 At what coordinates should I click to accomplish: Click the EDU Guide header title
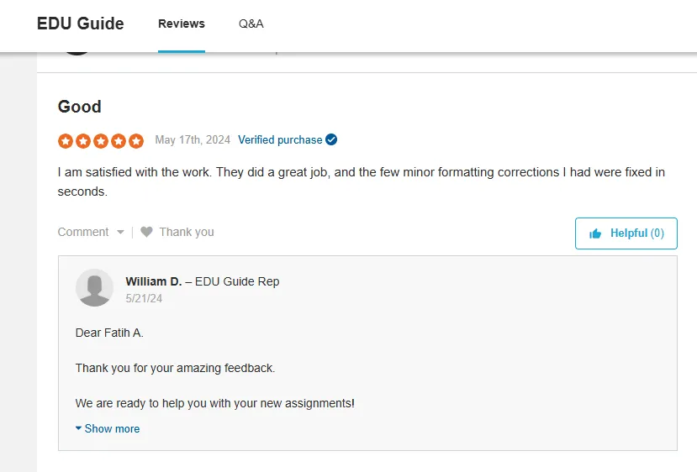(81, 24)
